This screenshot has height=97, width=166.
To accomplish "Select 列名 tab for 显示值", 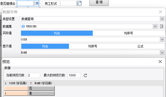I will coord(45,46).
